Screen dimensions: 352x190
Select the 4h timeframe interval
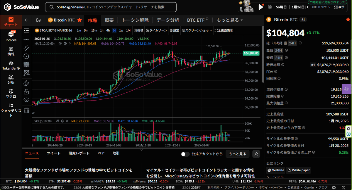pyautogui.click(x=108, y=30)
